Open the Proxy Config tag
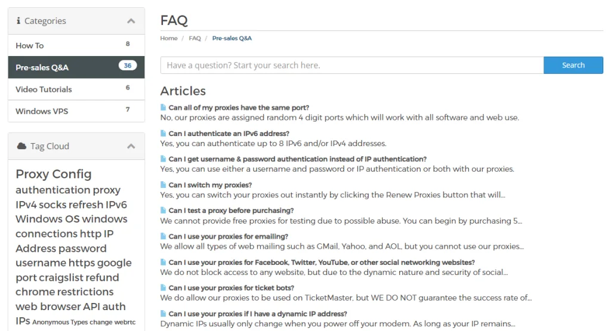This screenshot has width=611, height=331. 54,174
